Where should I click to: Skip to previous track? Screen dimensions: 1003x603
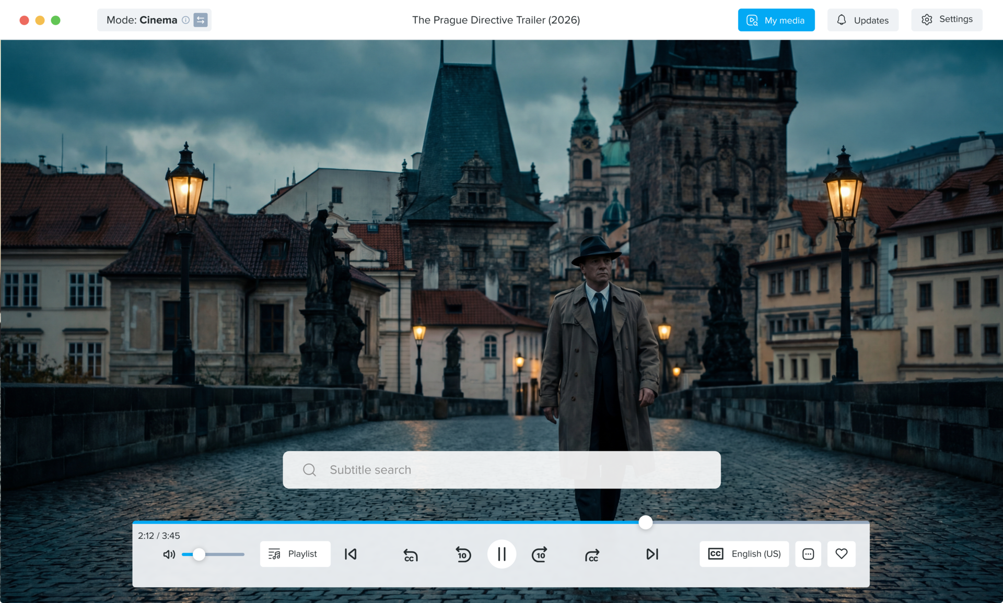coord(351,554)
